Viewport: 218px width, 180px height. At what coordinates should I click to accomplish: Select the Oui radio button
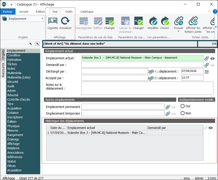183,106
